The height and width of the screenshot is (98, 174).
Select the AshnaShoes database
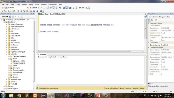tap(14, 29)
